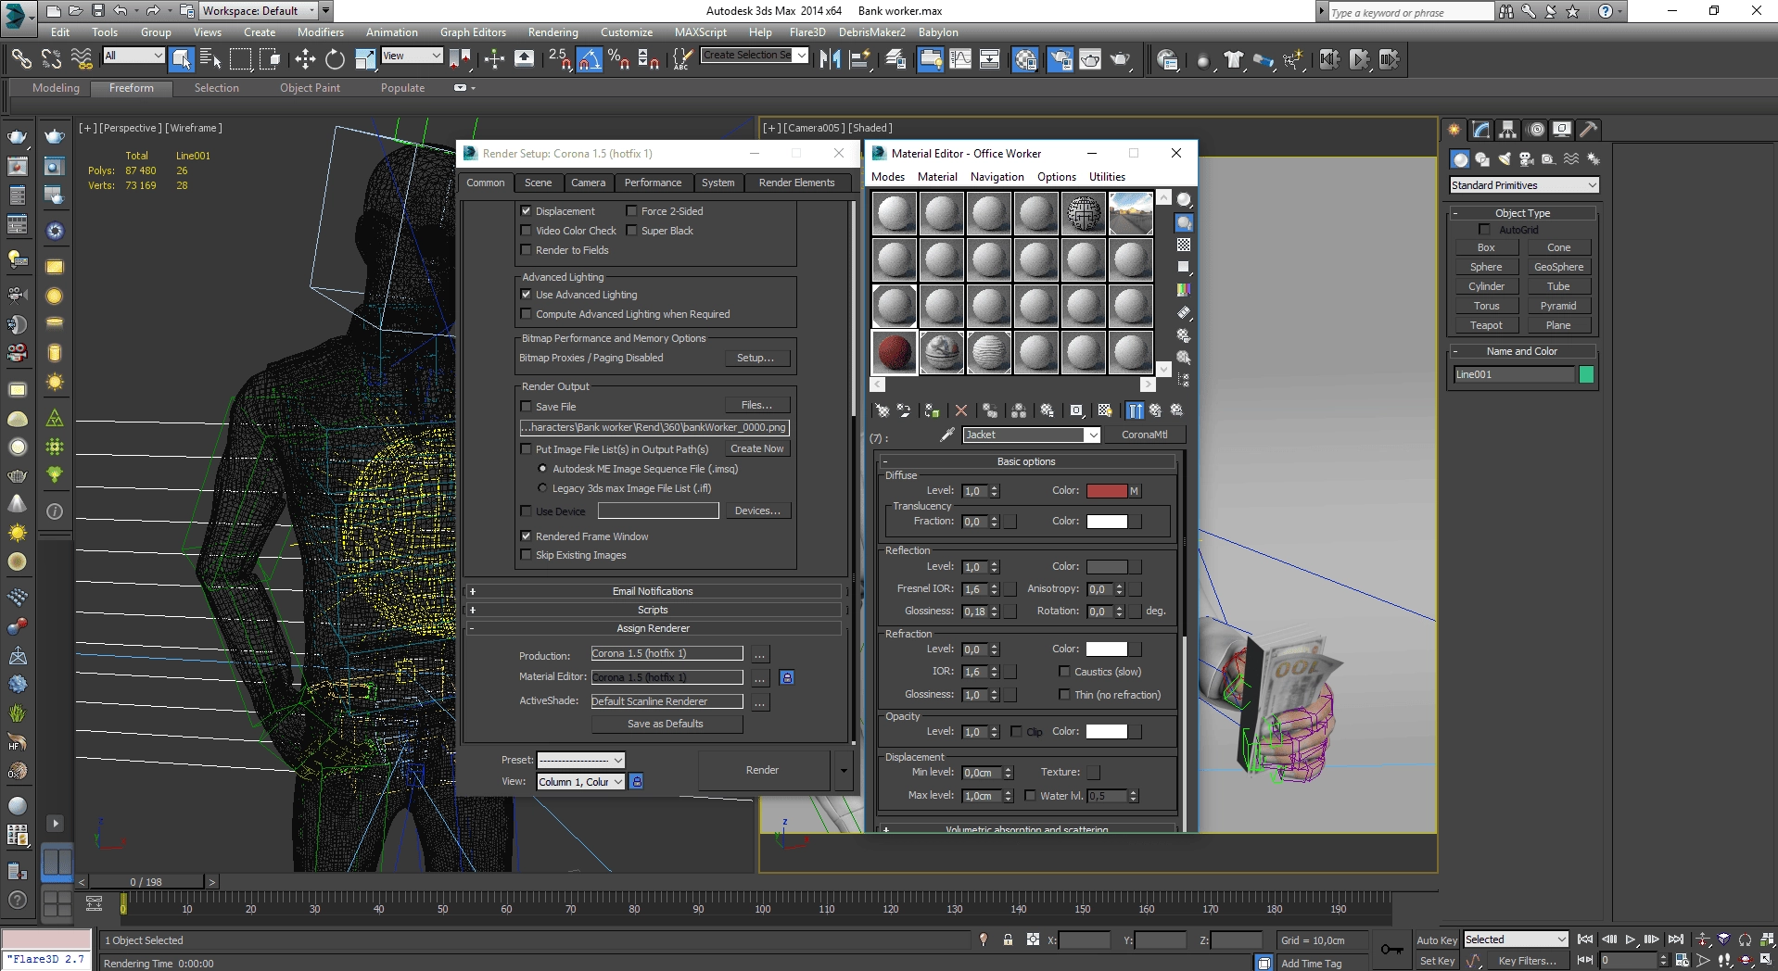The height and width of the screenshot is (971, 1778).
Task: Check the Super Black option
Action: click(632, 231)
